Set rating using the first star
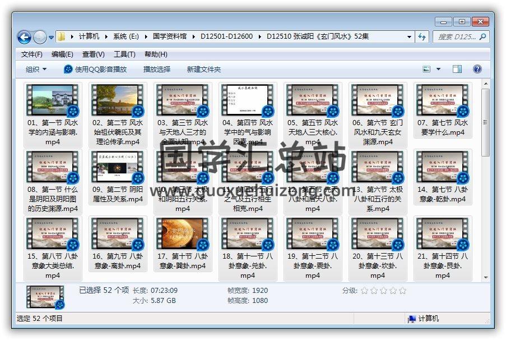506x340 pixels. tap(364, 291)
